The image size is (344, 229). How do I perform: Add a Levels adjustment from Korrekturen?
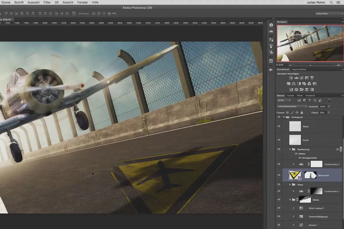[x=296, y=78]
